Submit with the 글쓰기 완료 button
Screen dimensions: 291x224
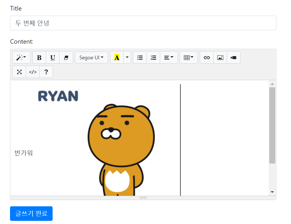click(31, 213)
